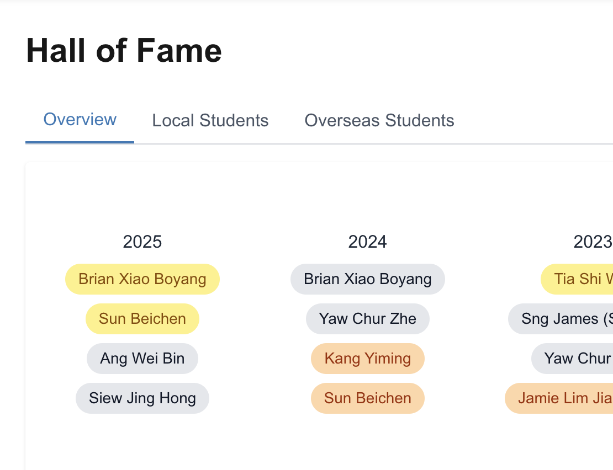Click gray Brian Xiao Boyang under 2024
This screenshot has height=470, width=613.
pos(368,279)
